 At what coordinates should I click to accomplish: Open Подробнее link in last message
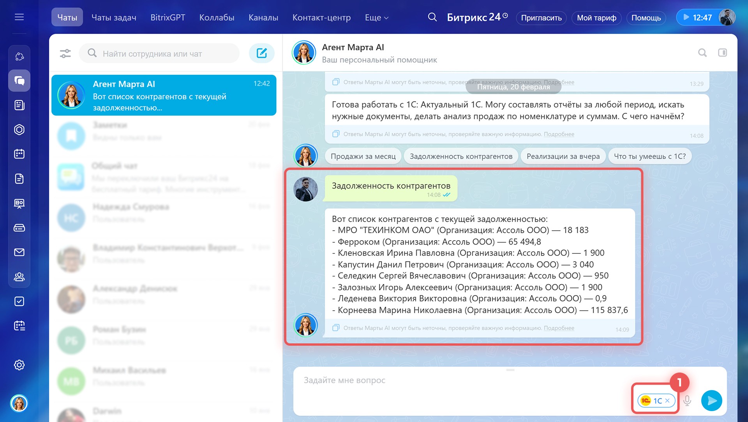[x=559, y=328]
